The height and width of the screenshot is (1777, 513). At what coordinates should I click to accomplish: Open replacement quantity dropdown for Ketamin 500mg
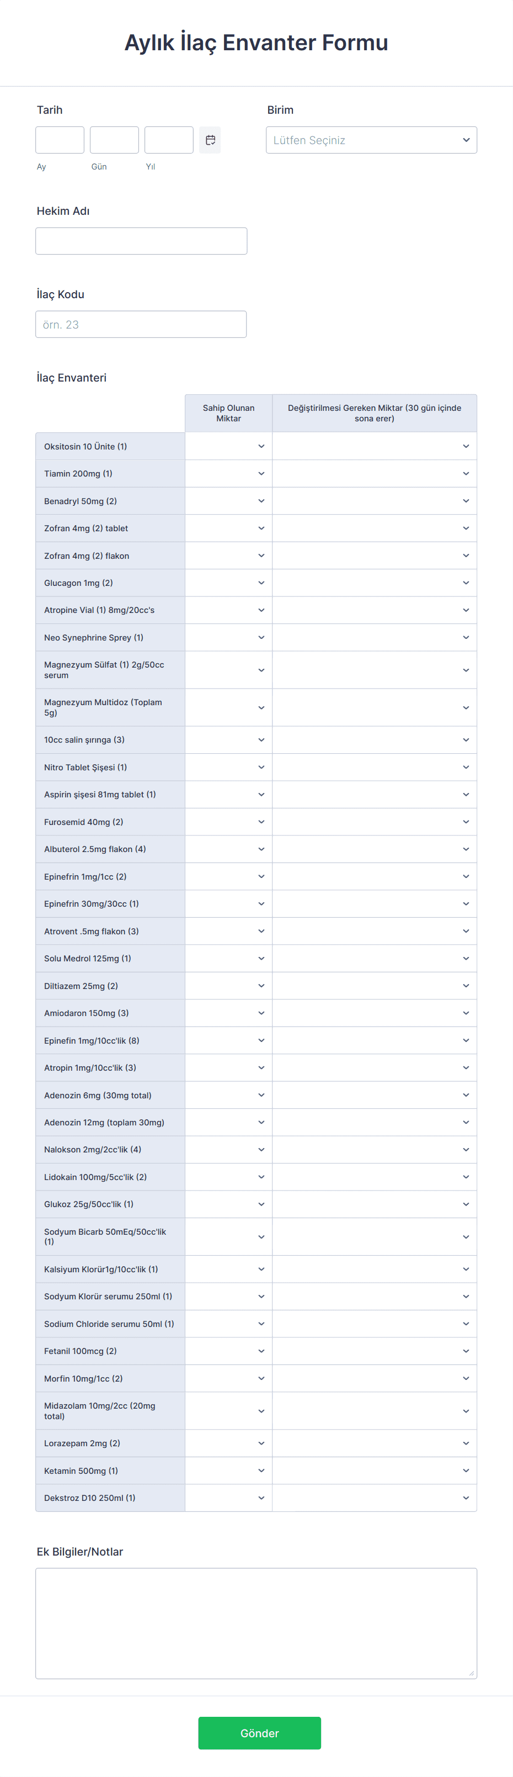[375, 1471]
